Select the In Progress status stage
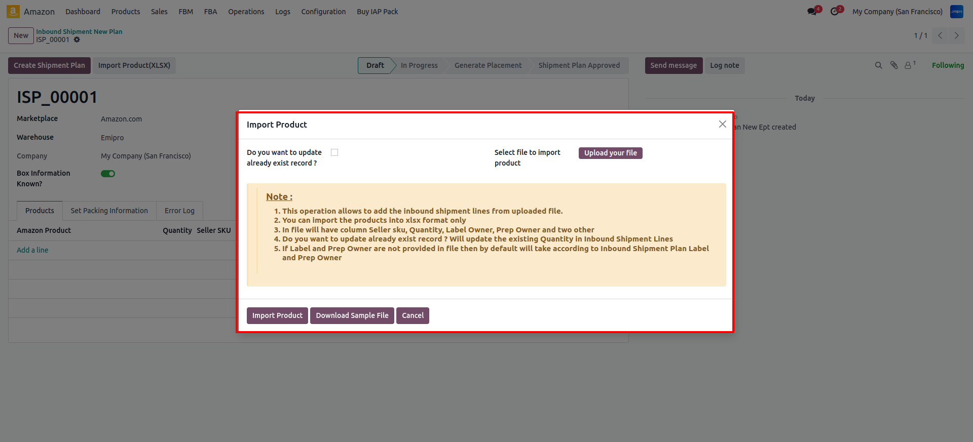This screenshot has height=442, width=973. click(x=419, y=65)
